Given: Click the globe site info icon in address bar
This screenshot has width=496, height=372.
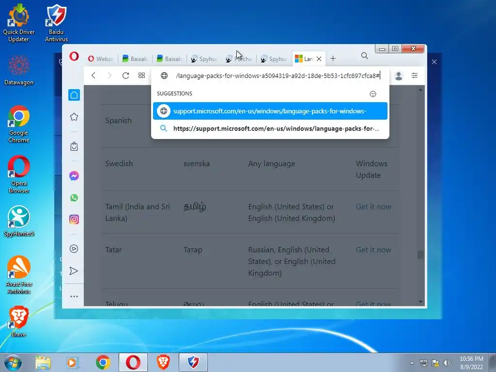Looking at the screenshot, I should point(164,76).
